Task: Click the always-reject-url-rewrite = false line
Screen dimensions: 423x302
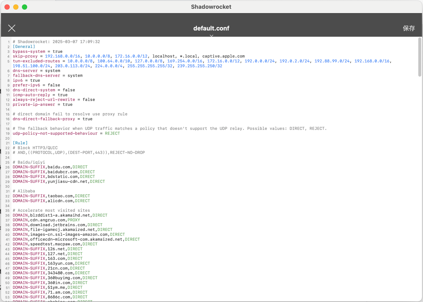Action: [54, 100]
